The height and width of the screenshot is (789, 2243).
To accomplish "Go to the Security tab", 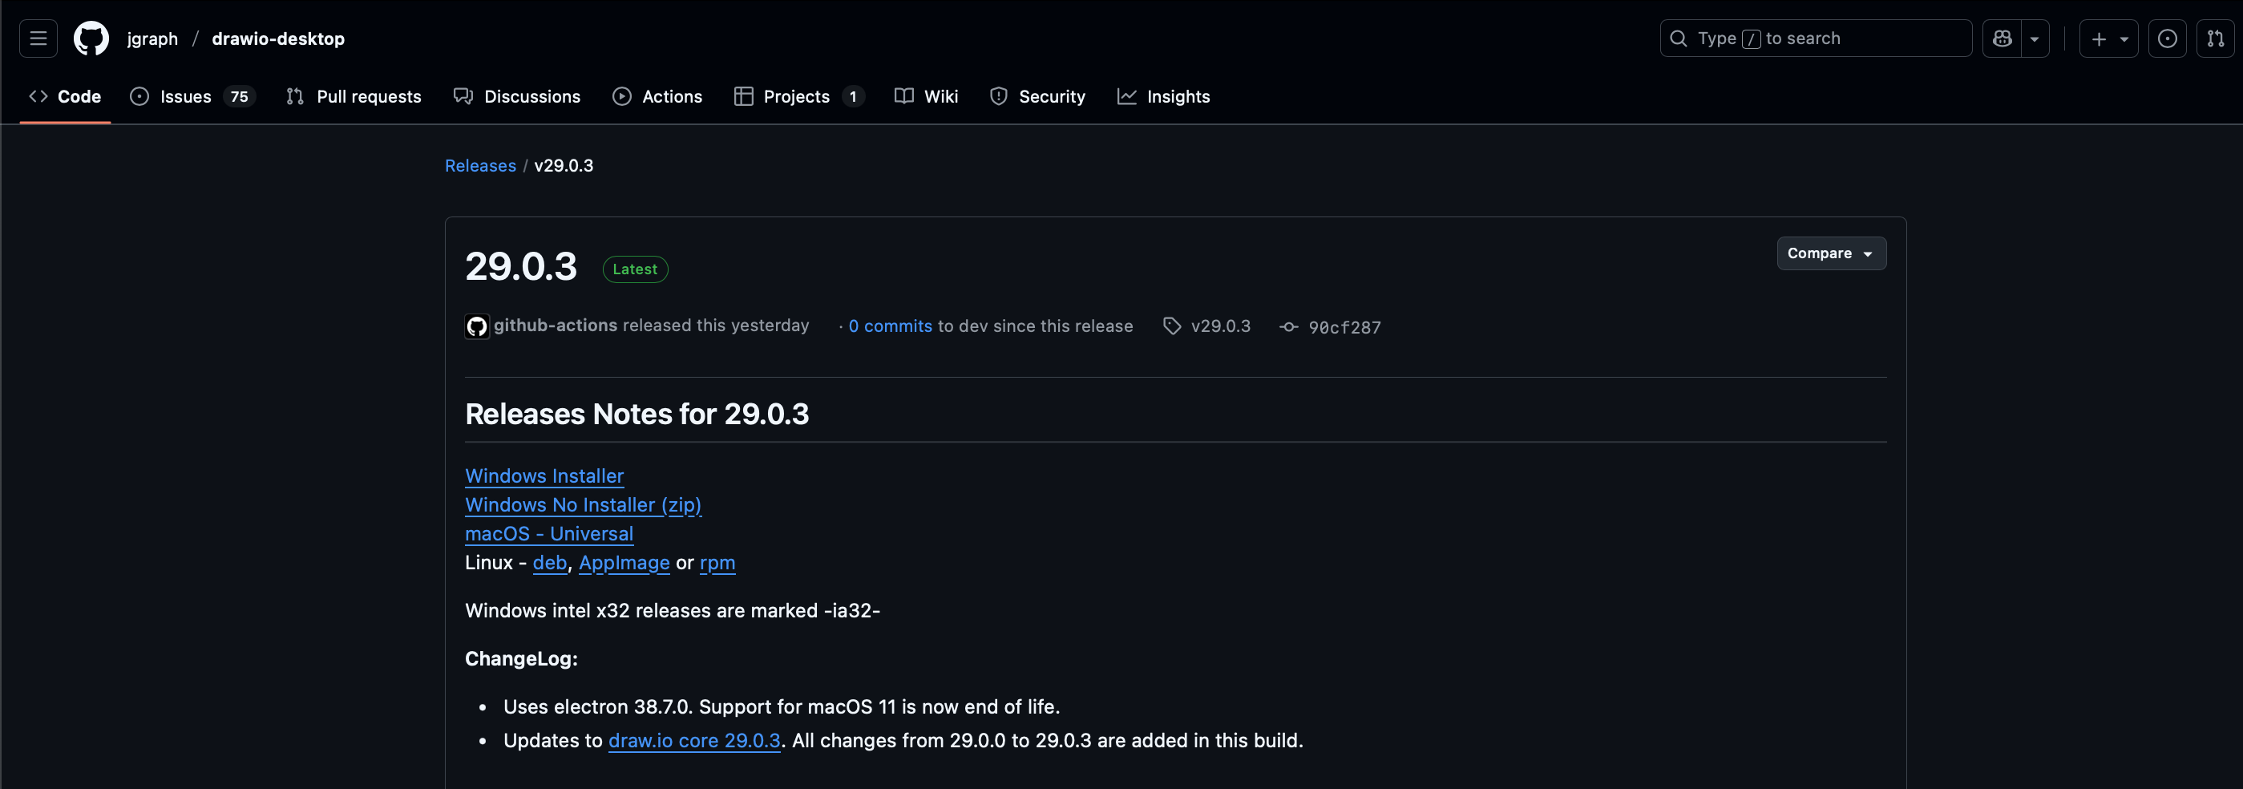I will click(x=1053, y=97).
